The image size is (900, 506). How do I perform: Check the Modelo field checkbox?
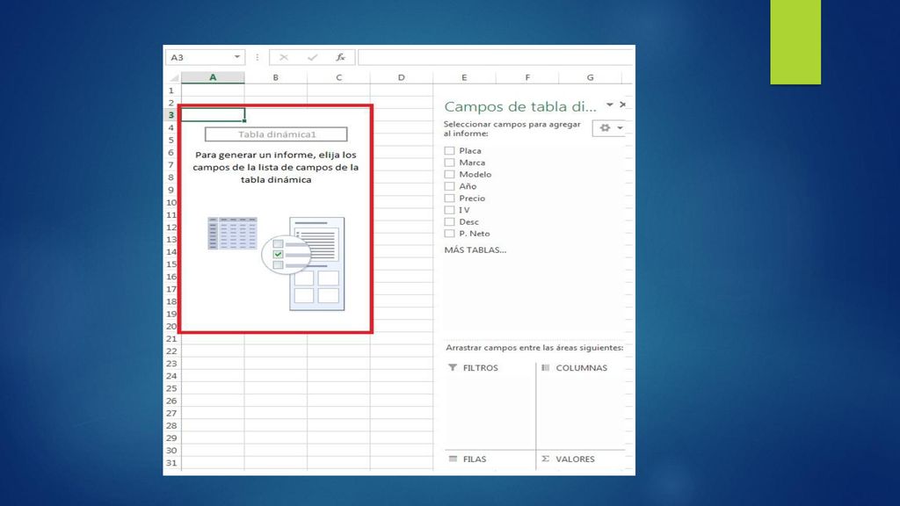pyautogui.click(x=449, y=175)
